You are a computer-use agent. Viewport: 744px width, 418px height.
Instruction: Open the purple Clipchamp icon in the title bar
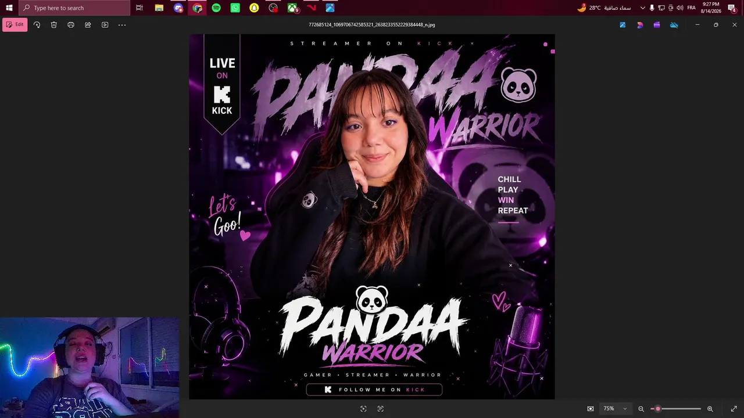pos(657,25)
